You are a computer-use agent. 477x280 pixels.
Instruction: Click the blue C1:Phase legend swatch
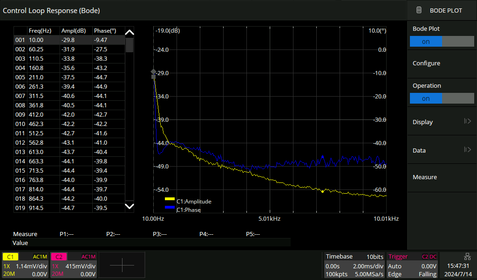(170, 207)
